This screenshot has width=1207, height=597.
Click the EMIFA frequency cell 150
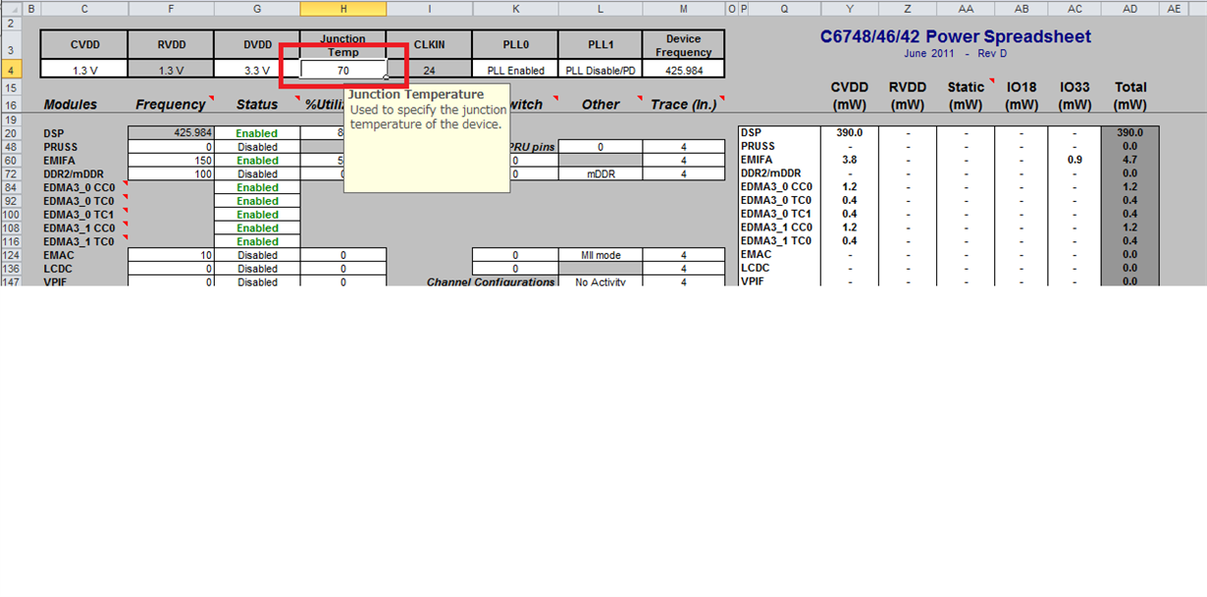tap(171, 160)
